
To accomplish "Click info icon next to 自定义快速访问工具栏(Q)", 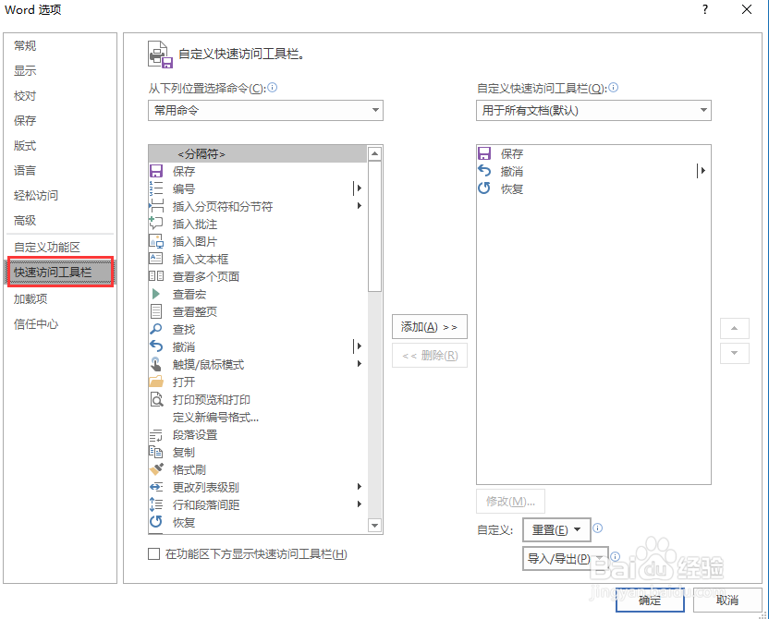I will tap(613, 87).
